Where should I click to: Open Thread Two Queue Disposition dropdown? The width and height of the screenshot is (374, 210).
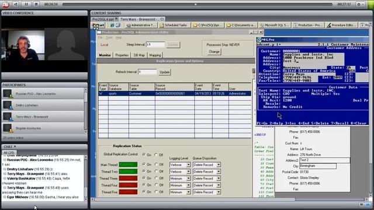click(219, 171)
